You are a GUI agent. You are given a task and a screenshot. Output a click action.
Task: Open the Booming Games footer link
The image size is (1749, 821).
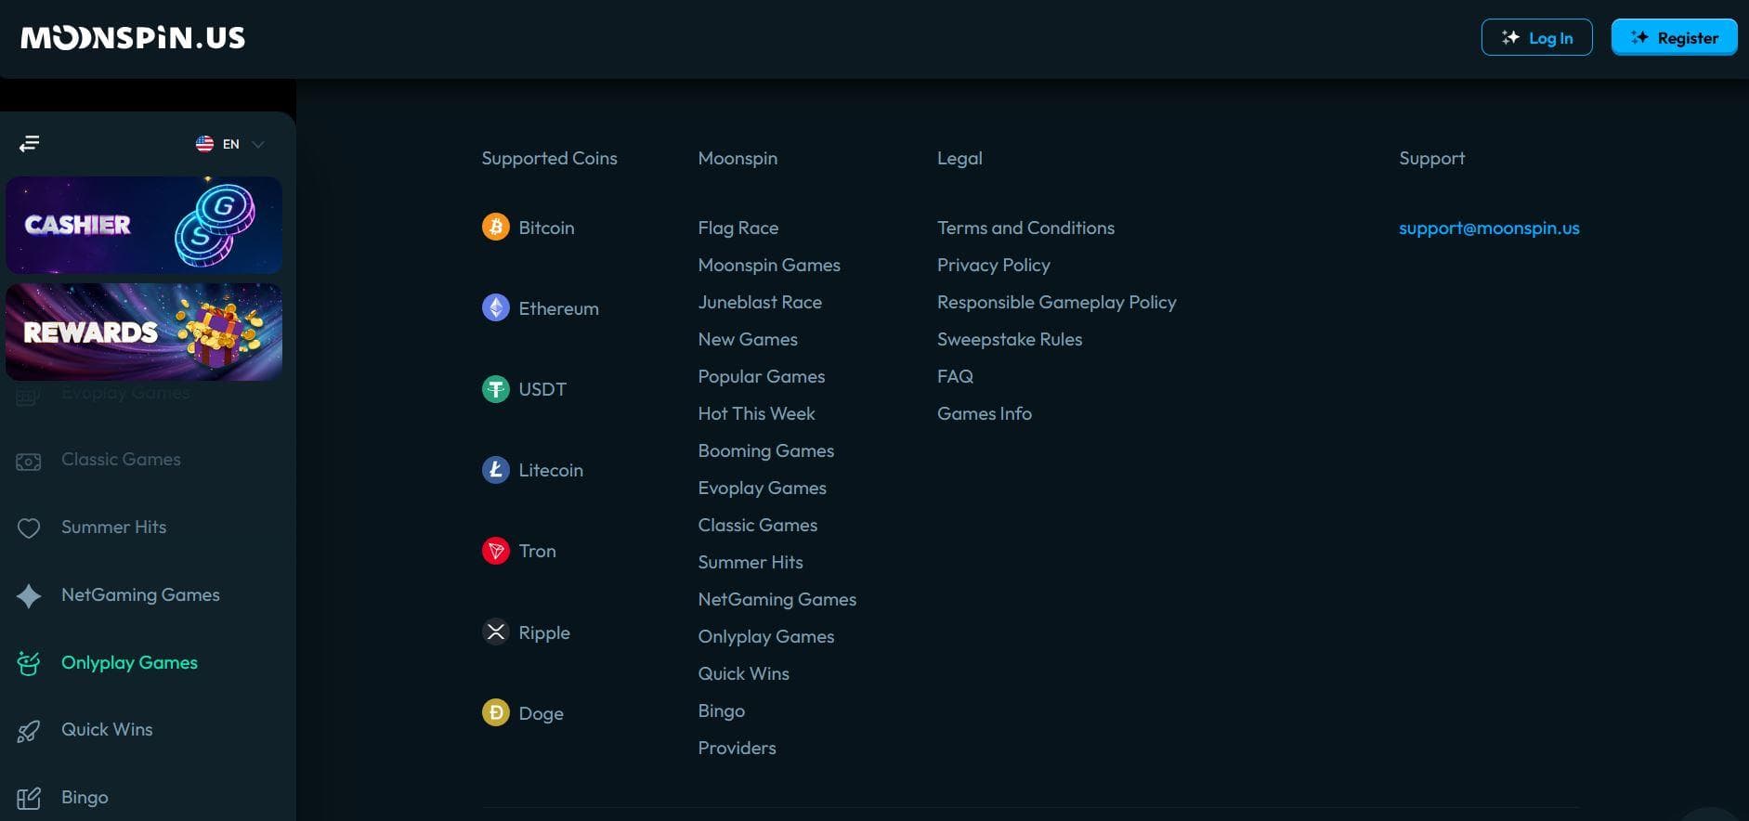[x=765, y=450]
